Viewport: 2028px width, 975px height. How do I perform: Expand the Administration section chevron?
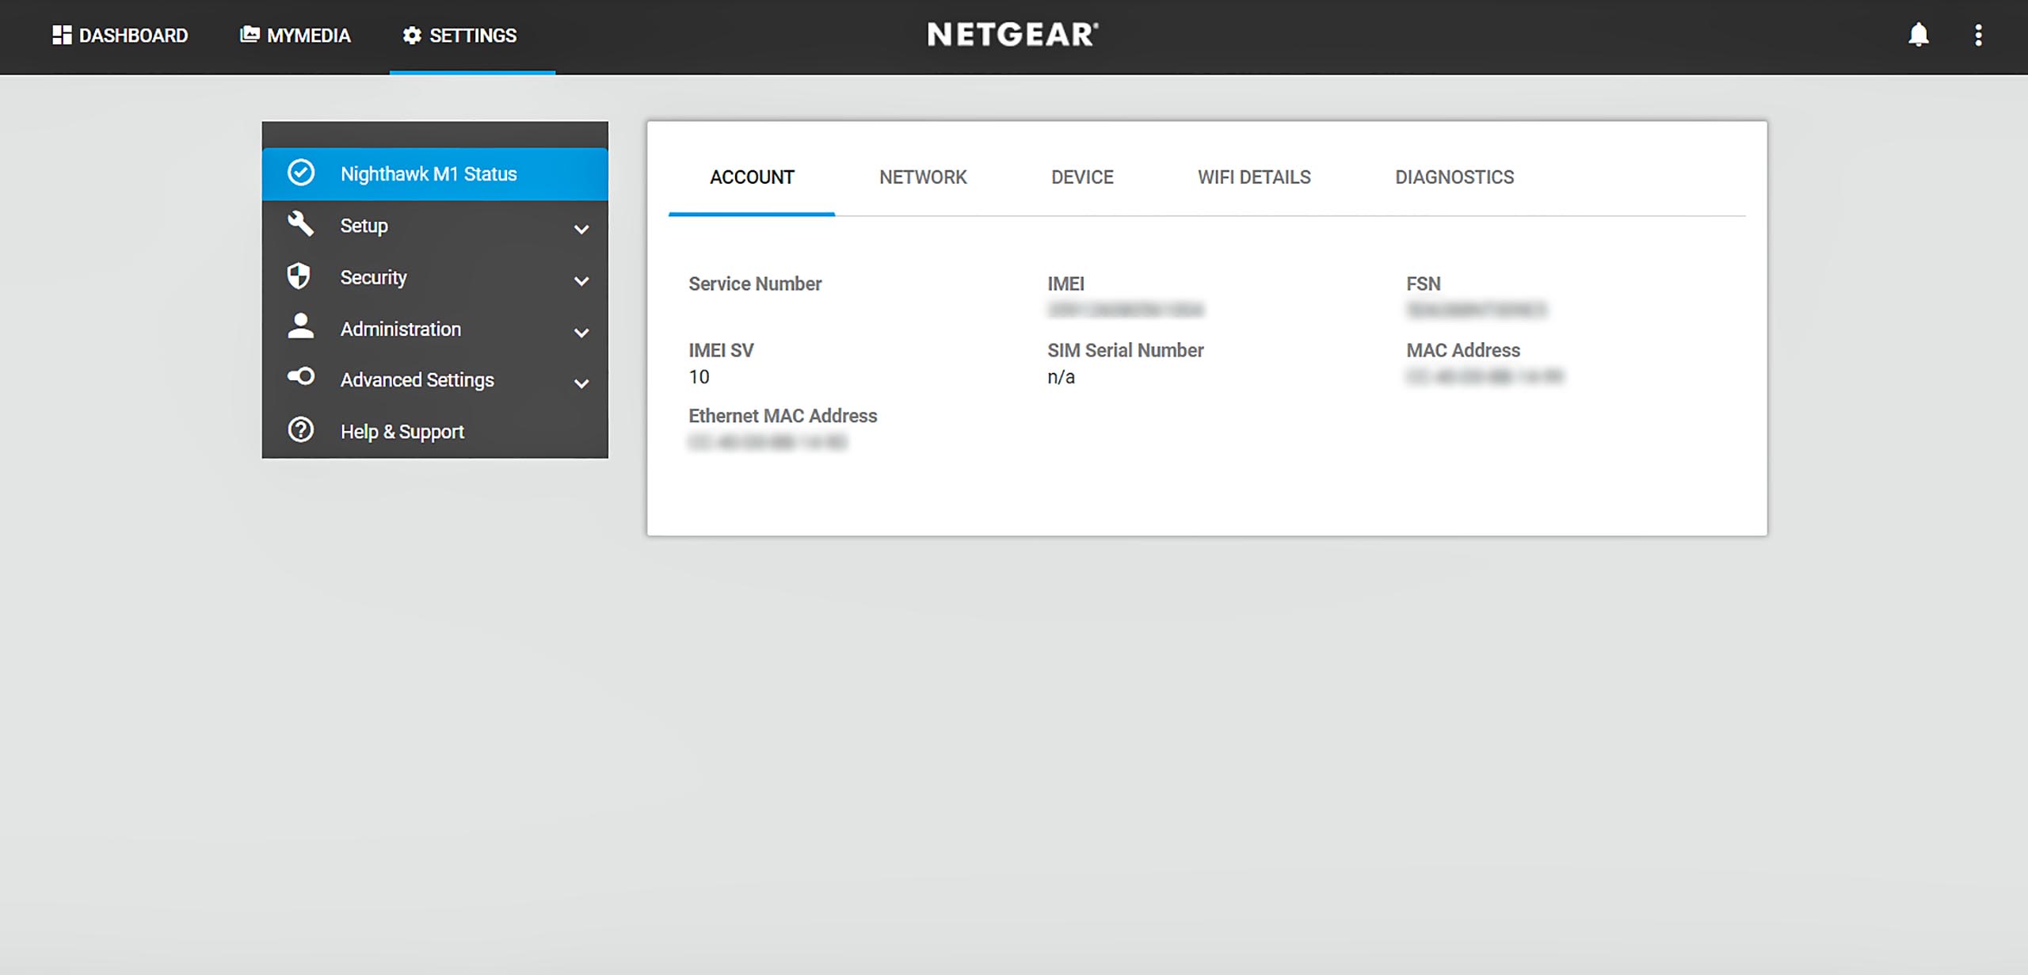pos(581,333)
